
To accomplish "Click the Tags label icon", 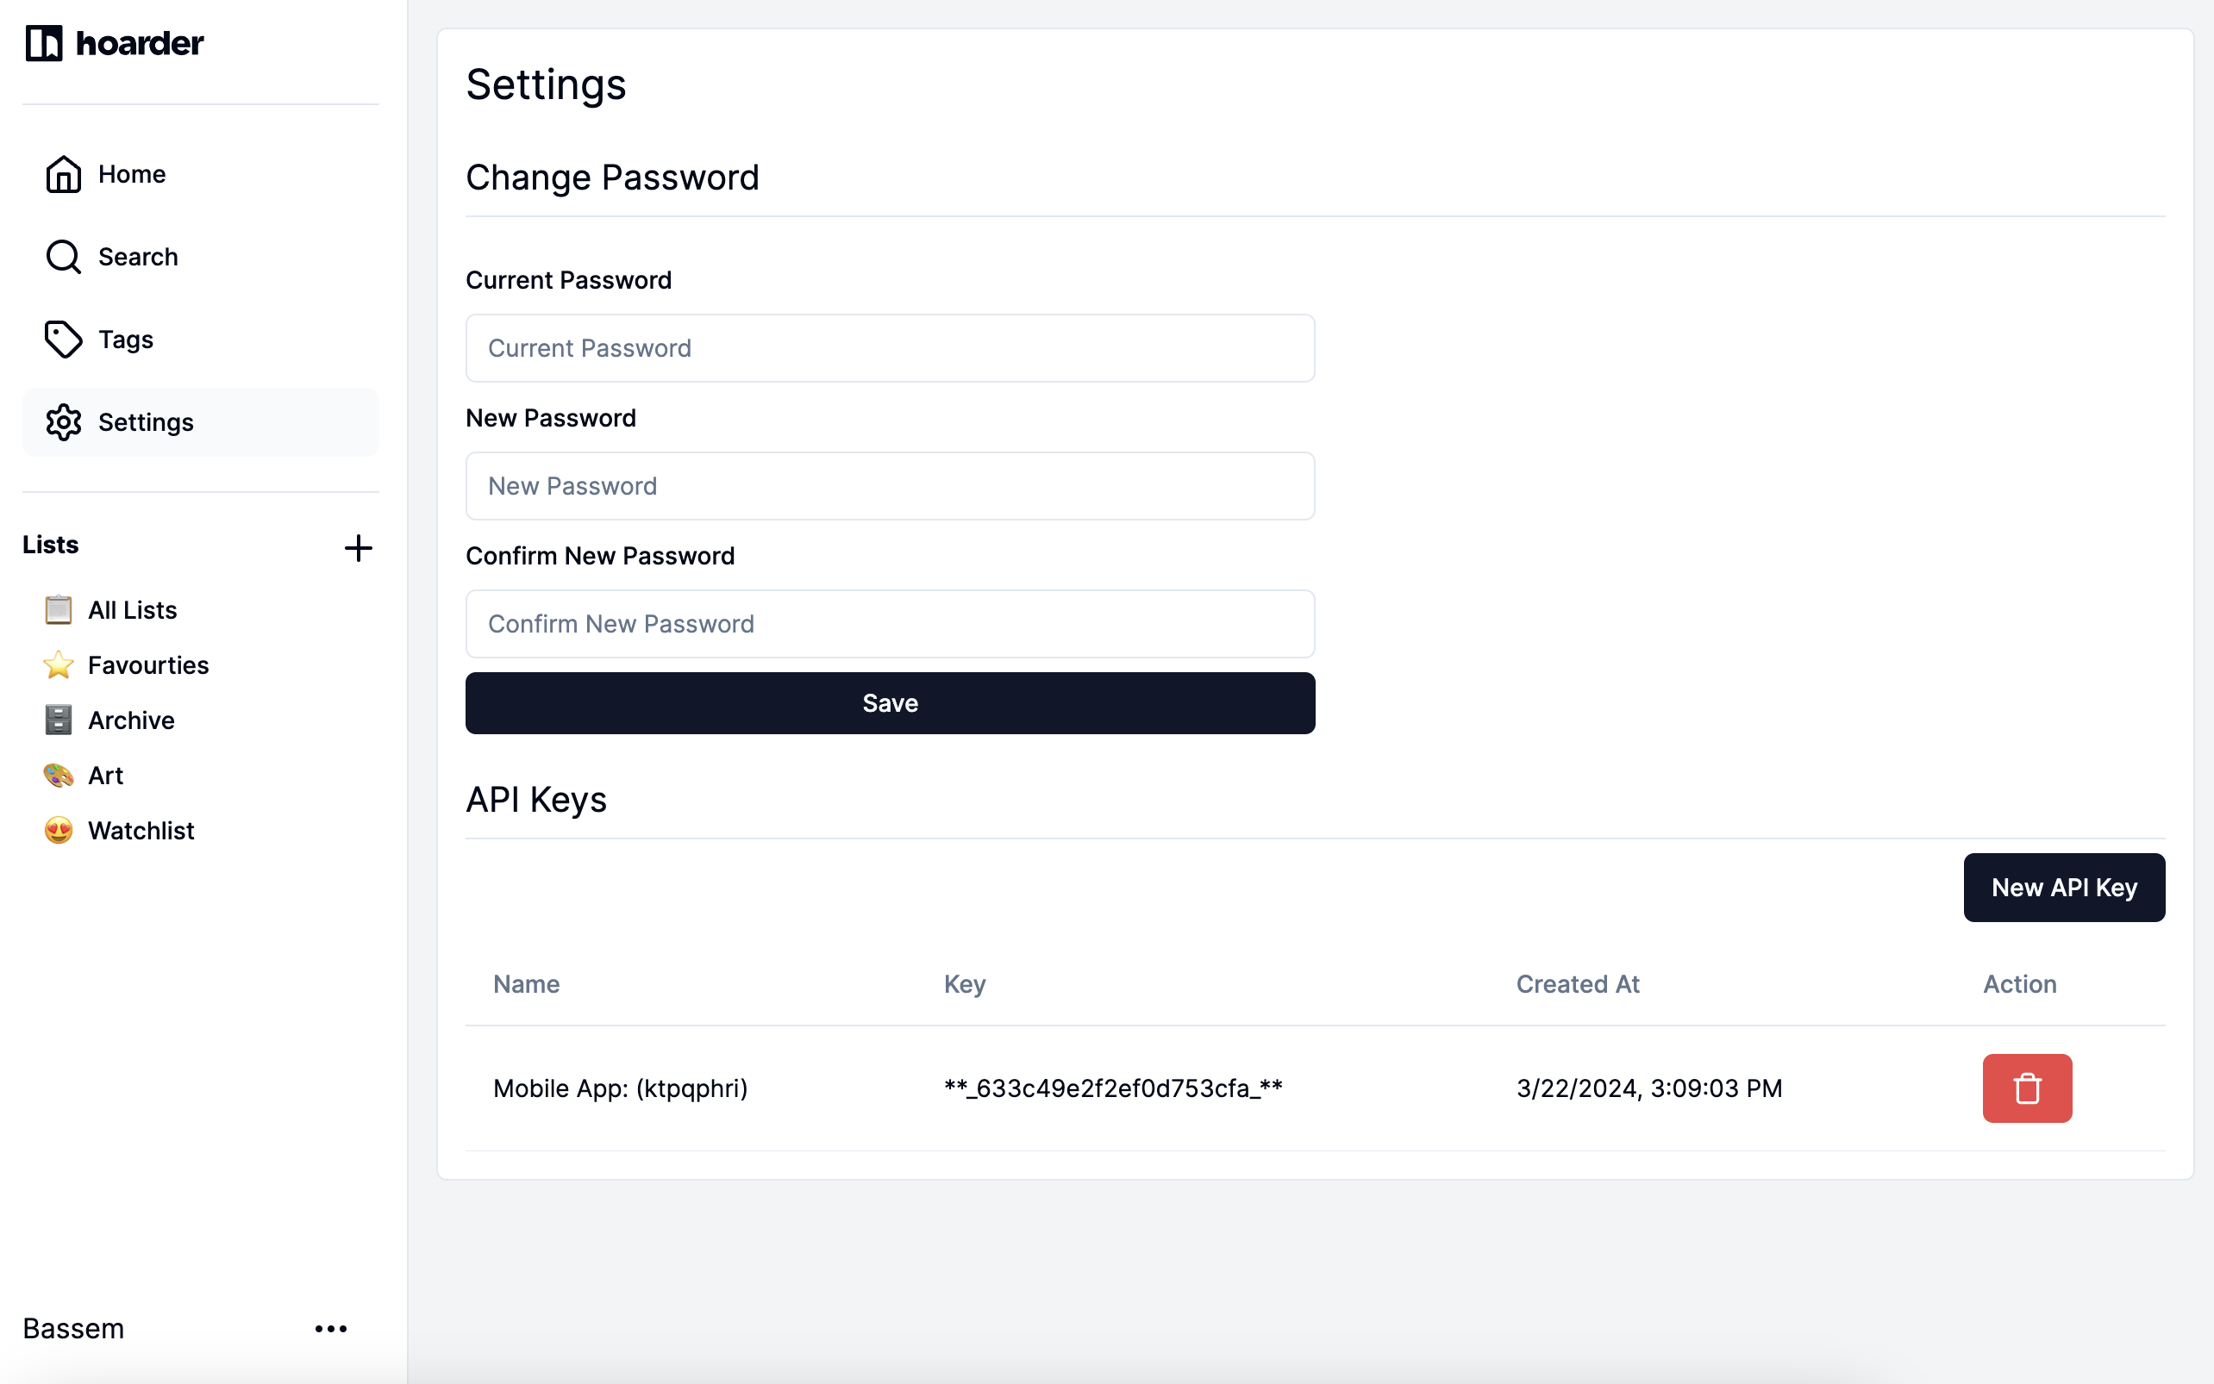I will click(x=63, y=340).
